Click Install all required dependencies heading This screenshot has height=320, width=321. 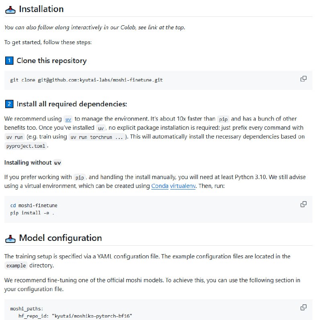(71, 104)
